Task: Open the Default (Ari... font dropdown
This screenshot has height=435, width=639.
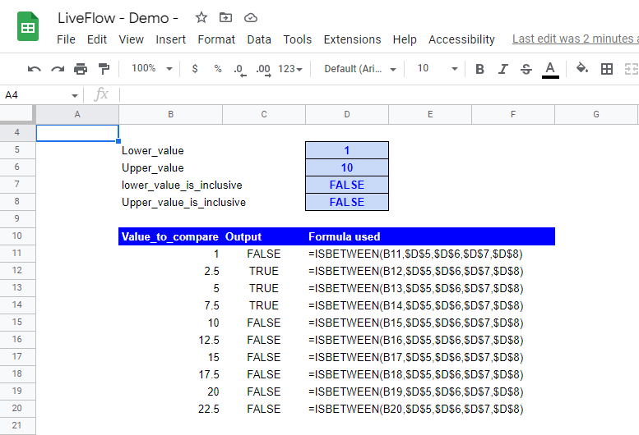Action: coord(360,69)
